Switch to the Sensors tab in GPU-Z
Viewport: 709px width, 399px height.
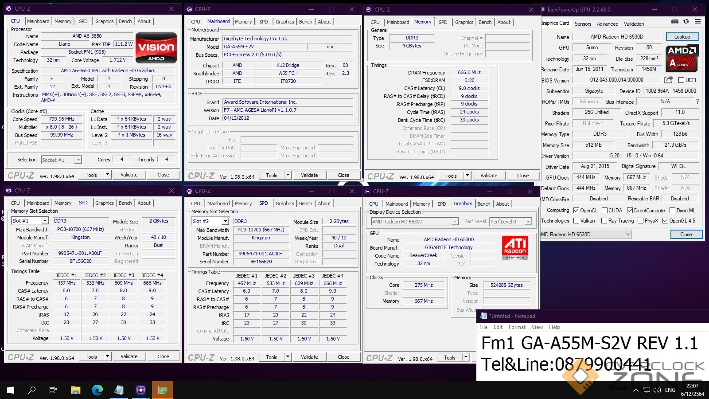583,24
